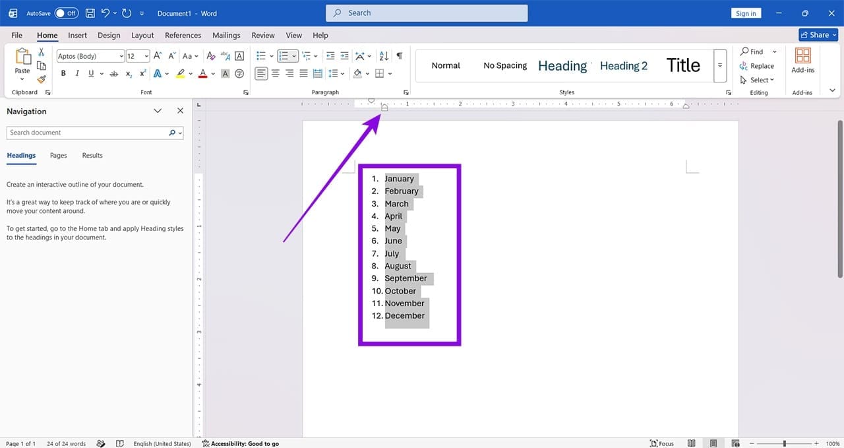
Task: Justify the paragraph text
Action: tap(303, 73)
